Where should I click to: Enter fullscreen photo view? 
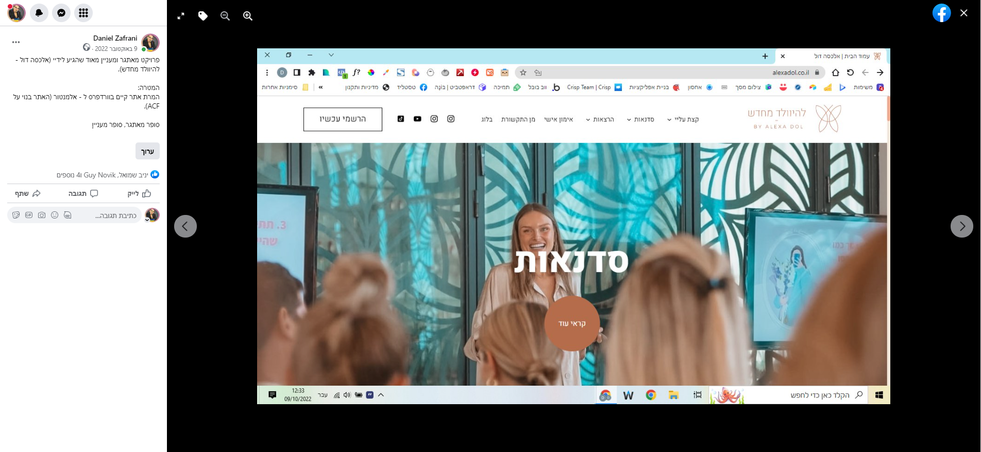[181, 16]
